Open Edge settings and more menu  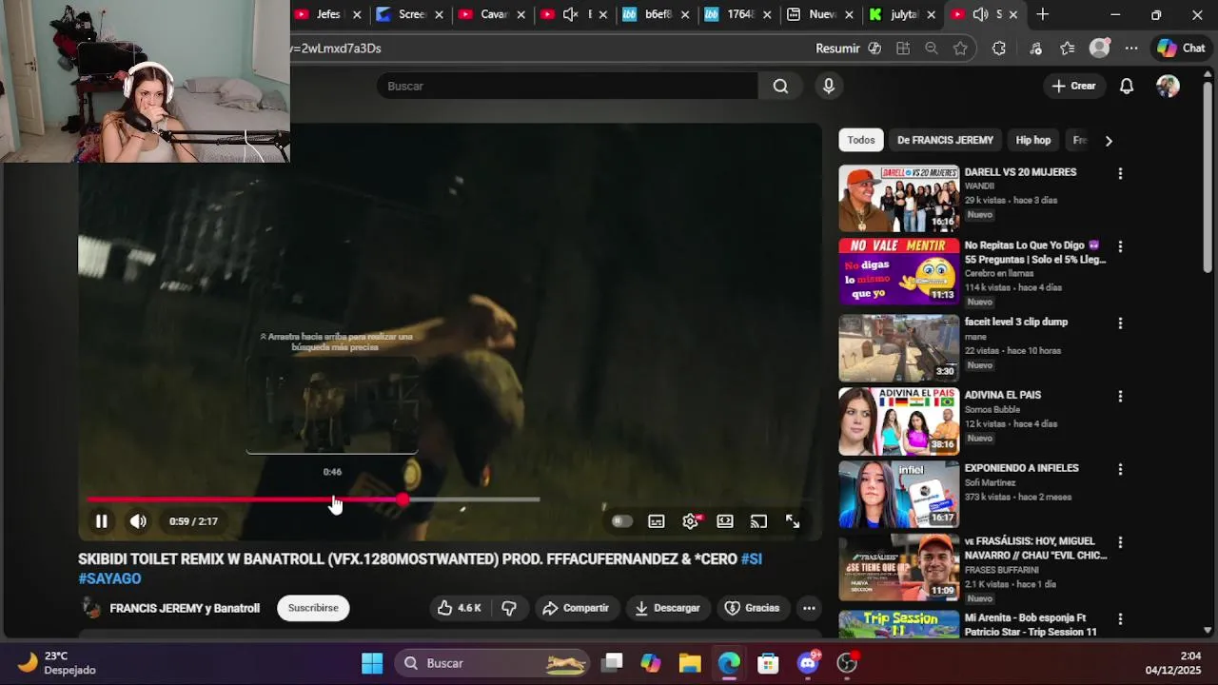coord(1131,49)
